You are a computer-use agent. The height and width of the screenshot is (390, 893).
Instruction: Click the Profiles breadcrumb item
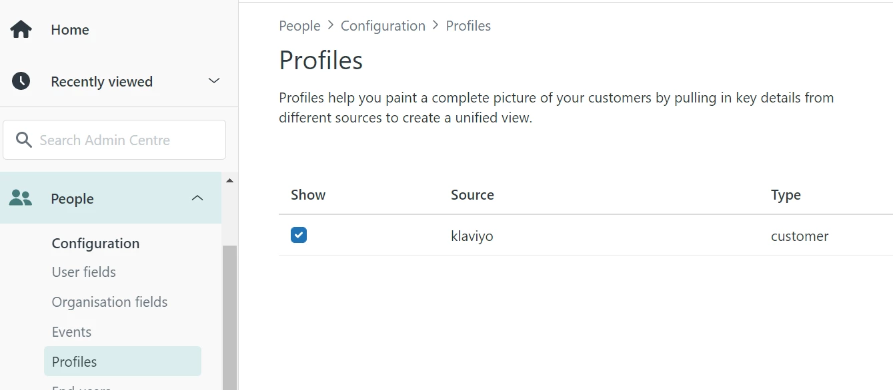pos(468,26)
